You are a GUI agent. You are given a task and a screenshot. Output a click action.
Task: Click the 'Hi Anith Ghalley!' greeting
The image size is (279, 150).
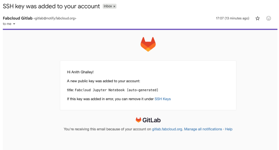coord(80,72)
